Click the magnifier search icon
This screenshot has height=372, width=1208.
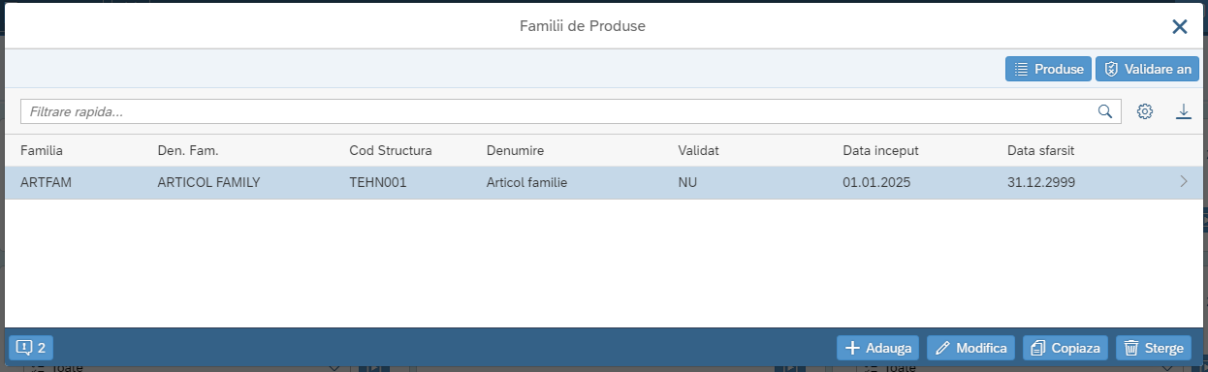(x=1105, y=111)
